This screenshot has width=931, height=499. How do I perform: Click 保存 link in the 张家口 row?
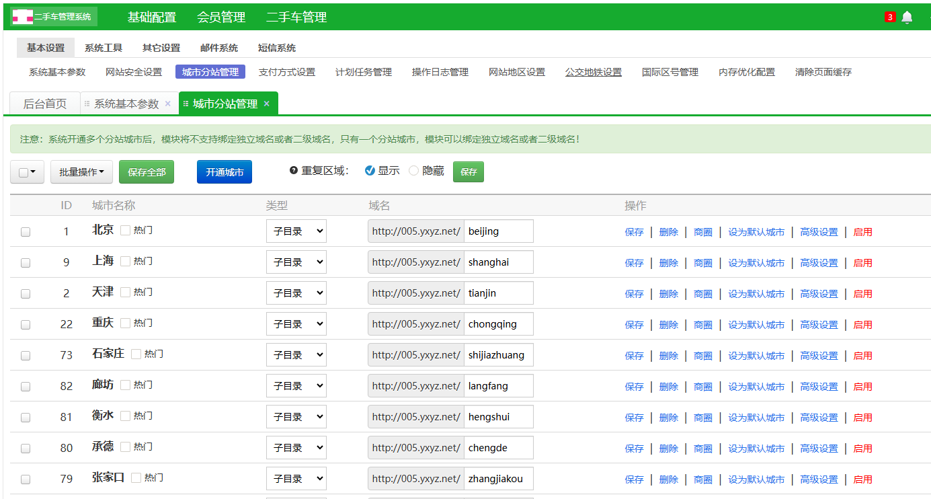click(635, 479)
